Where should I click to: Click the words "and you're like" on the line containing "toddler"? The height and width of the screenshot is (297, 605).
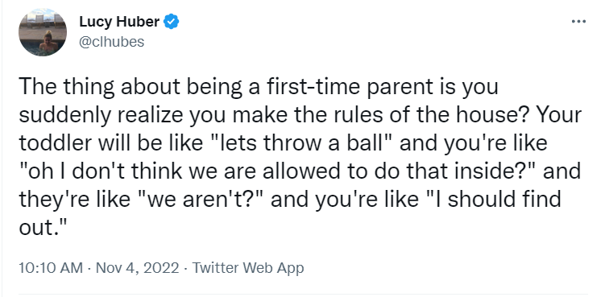pos(474,144)
